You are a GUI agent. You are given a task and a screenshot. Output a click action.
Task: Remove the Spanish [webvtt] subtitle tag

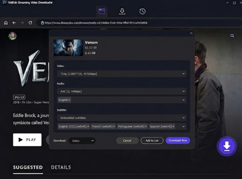tap(173, 126)
